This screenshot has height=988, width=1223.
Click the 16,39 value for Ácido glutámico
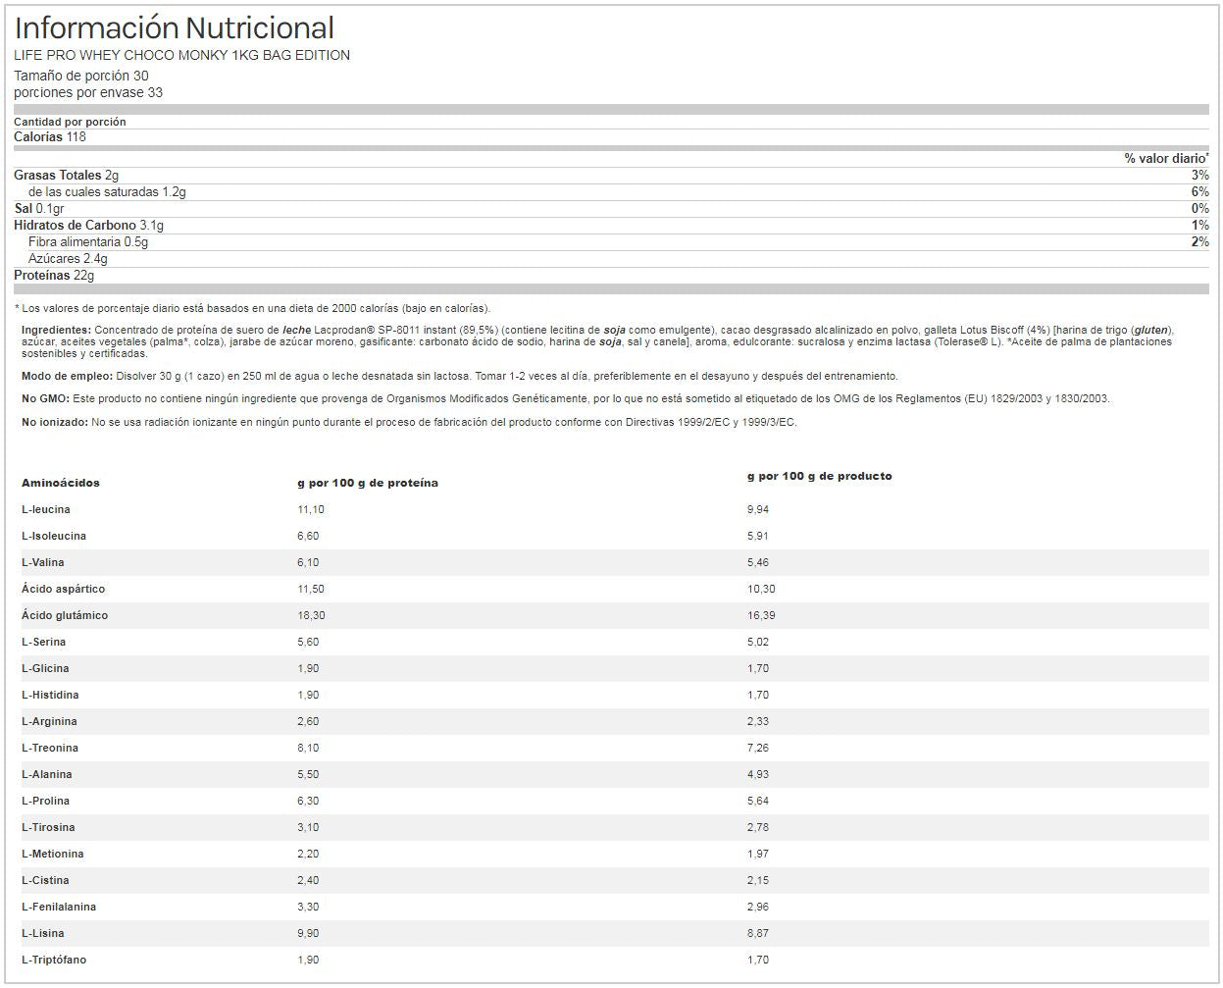pyautogui.click(x=761, y=615)
